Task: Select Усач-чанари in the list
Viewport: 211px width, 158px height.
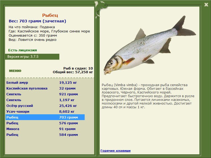Action: [x=45, y=111]
